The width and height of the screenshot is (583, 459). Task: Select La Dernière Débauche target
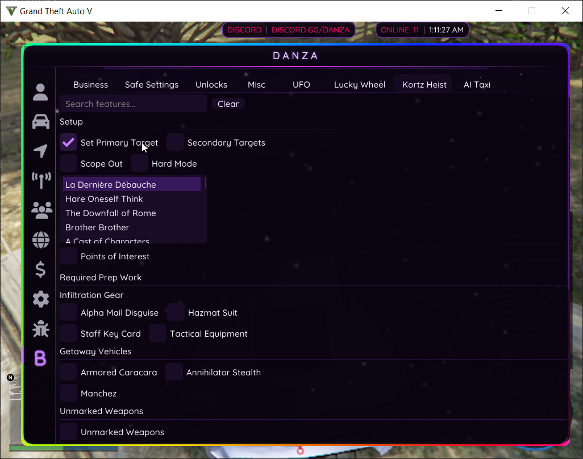[132, 185]
